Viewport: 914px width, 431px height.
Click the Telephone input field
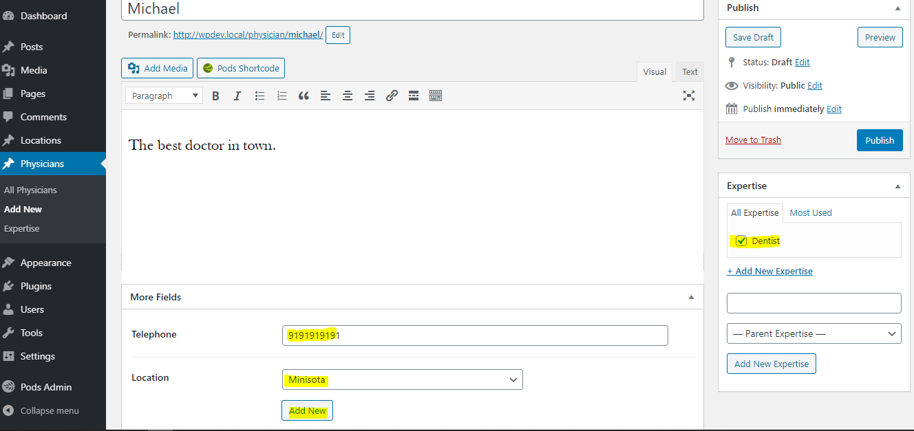coord(475,335)
